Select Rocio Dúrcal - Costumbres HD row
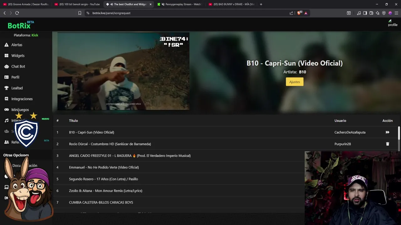401x225 pixels. pyautogui.click(x=226, y=144)
